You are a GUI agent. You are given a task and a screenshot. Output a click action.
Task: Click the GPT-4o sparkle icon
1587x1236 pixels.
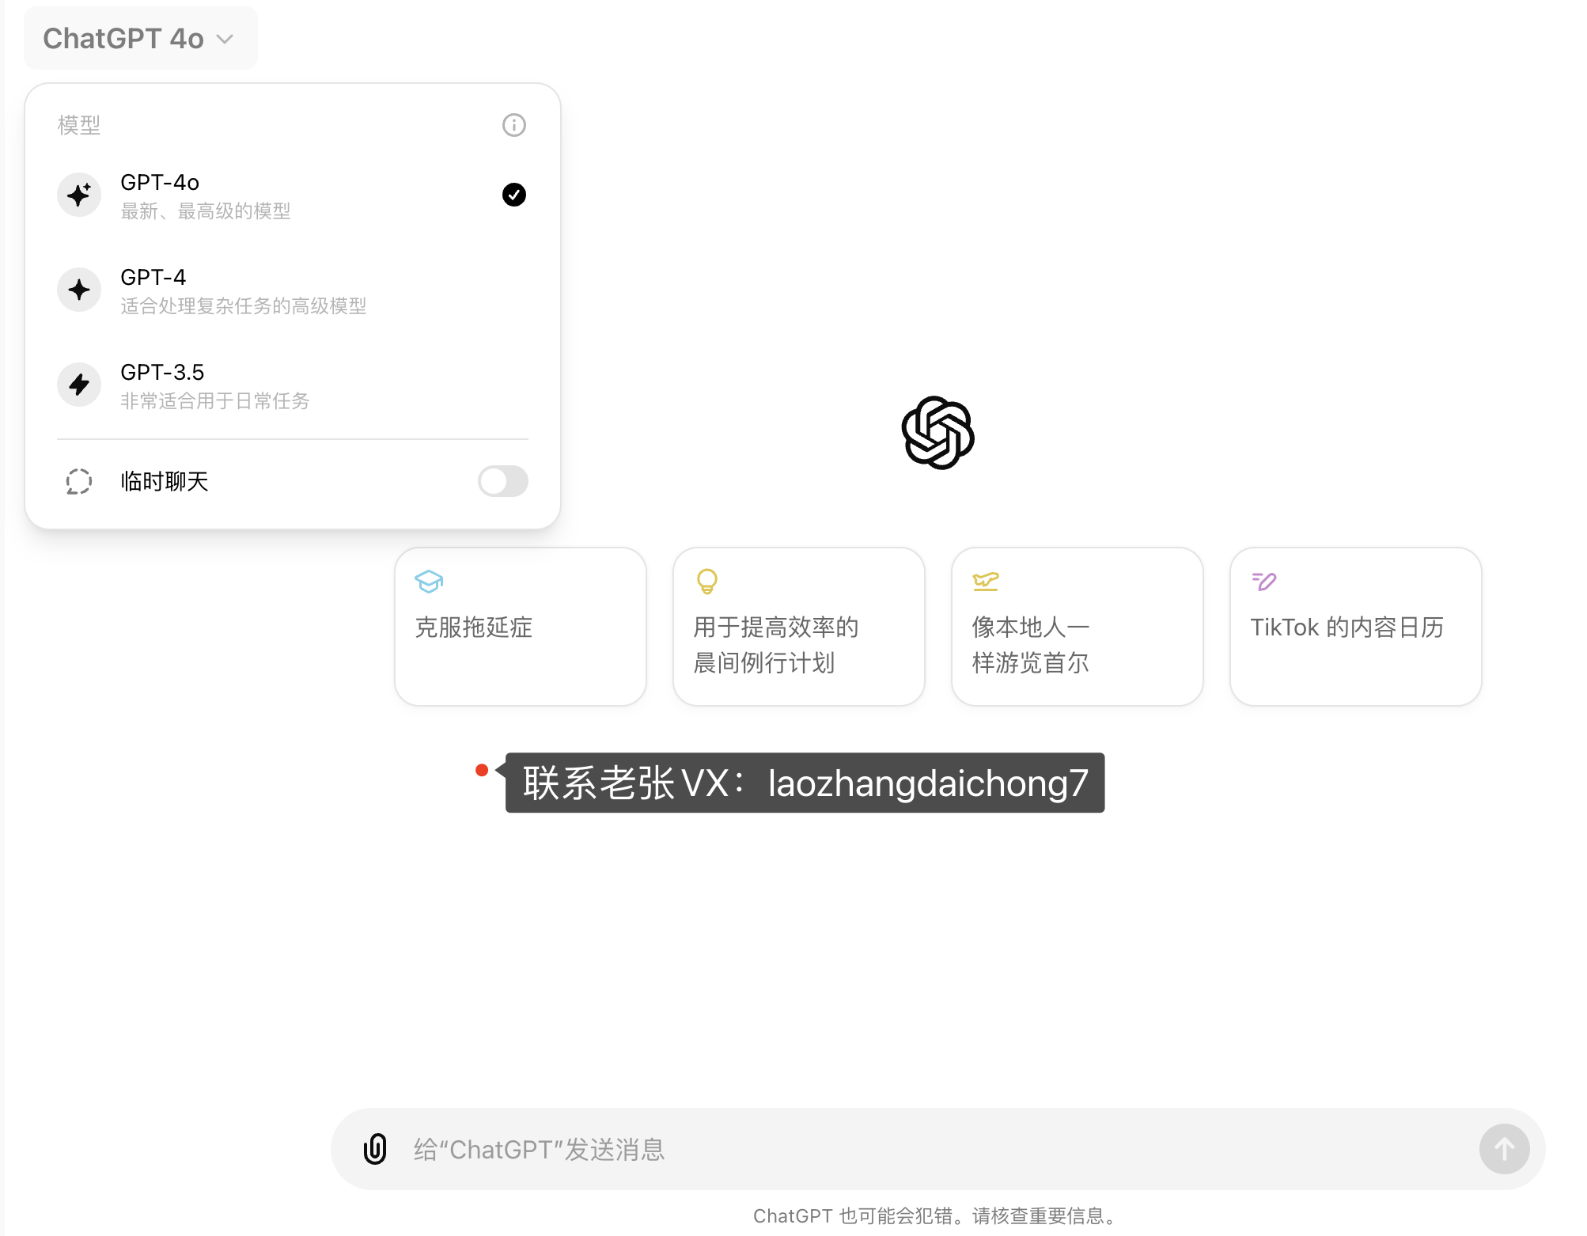[79, 195]
